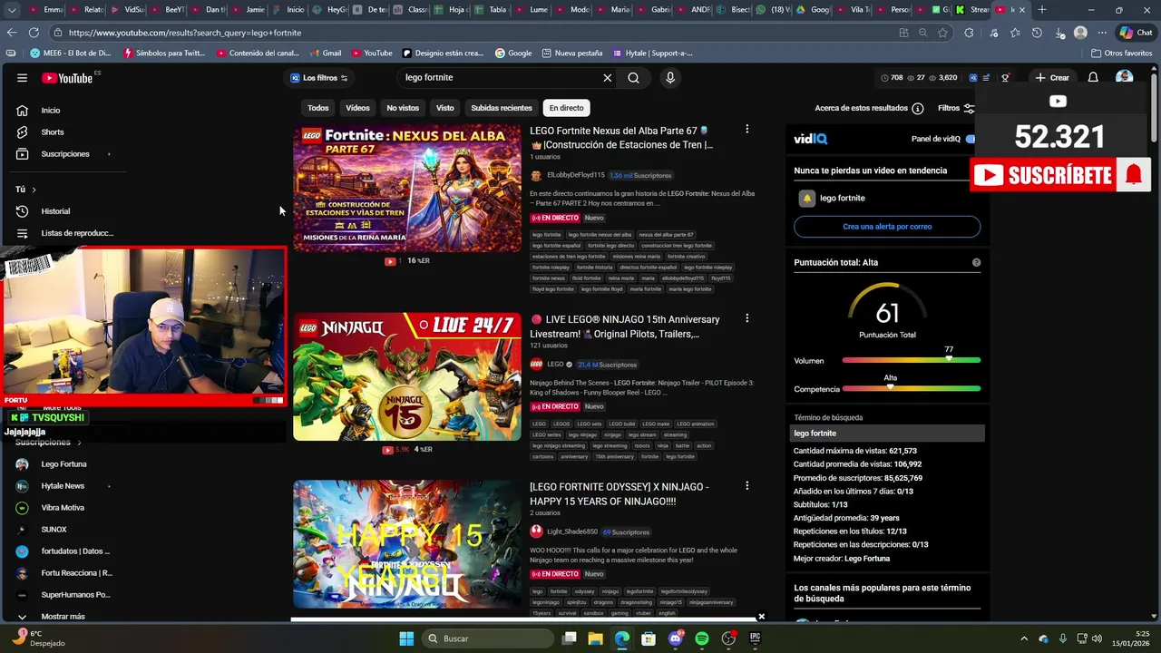Open the Light_Shade6850 channel link
Image resolution: width=1161 pixels, height=653 pixels.
572,531
